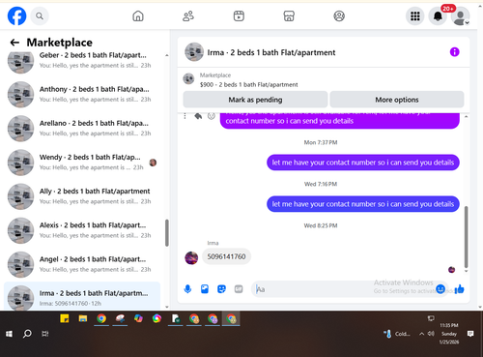
Task: Open the Reels video tab icon
Action: 239,15
